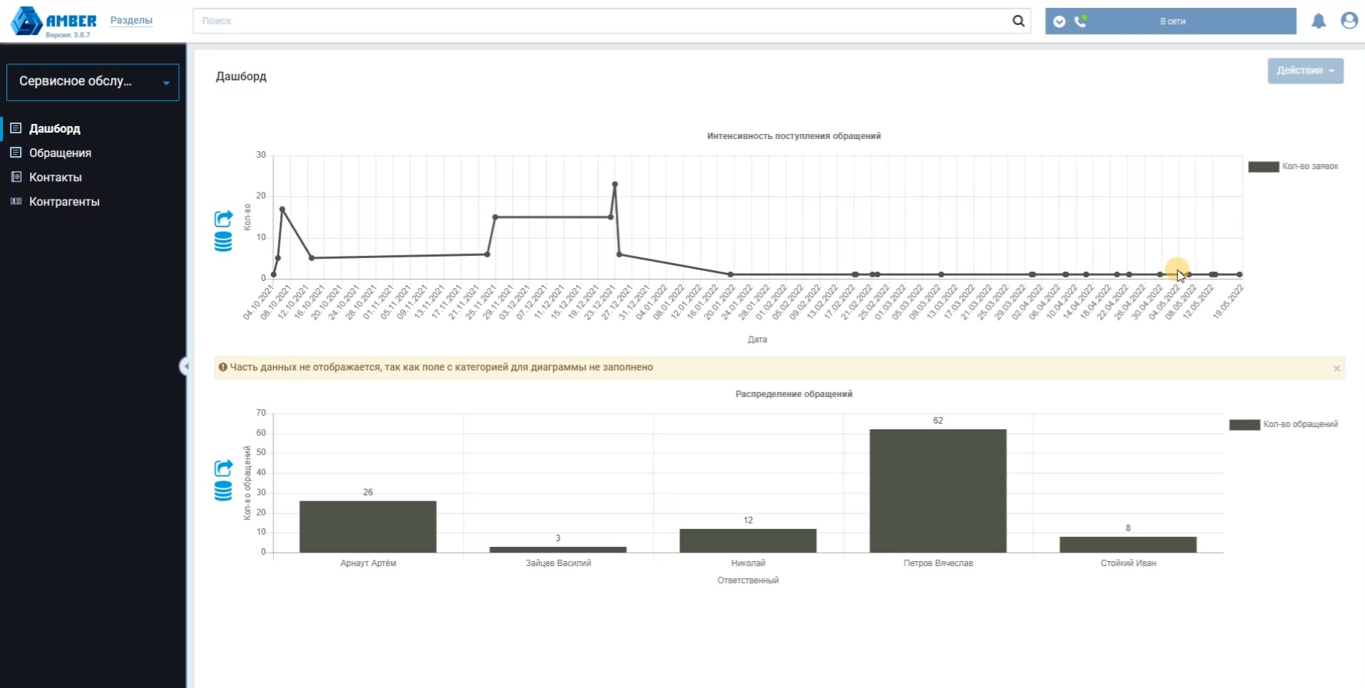
Task: Open the user profile icon
Action: point(1349,21)
